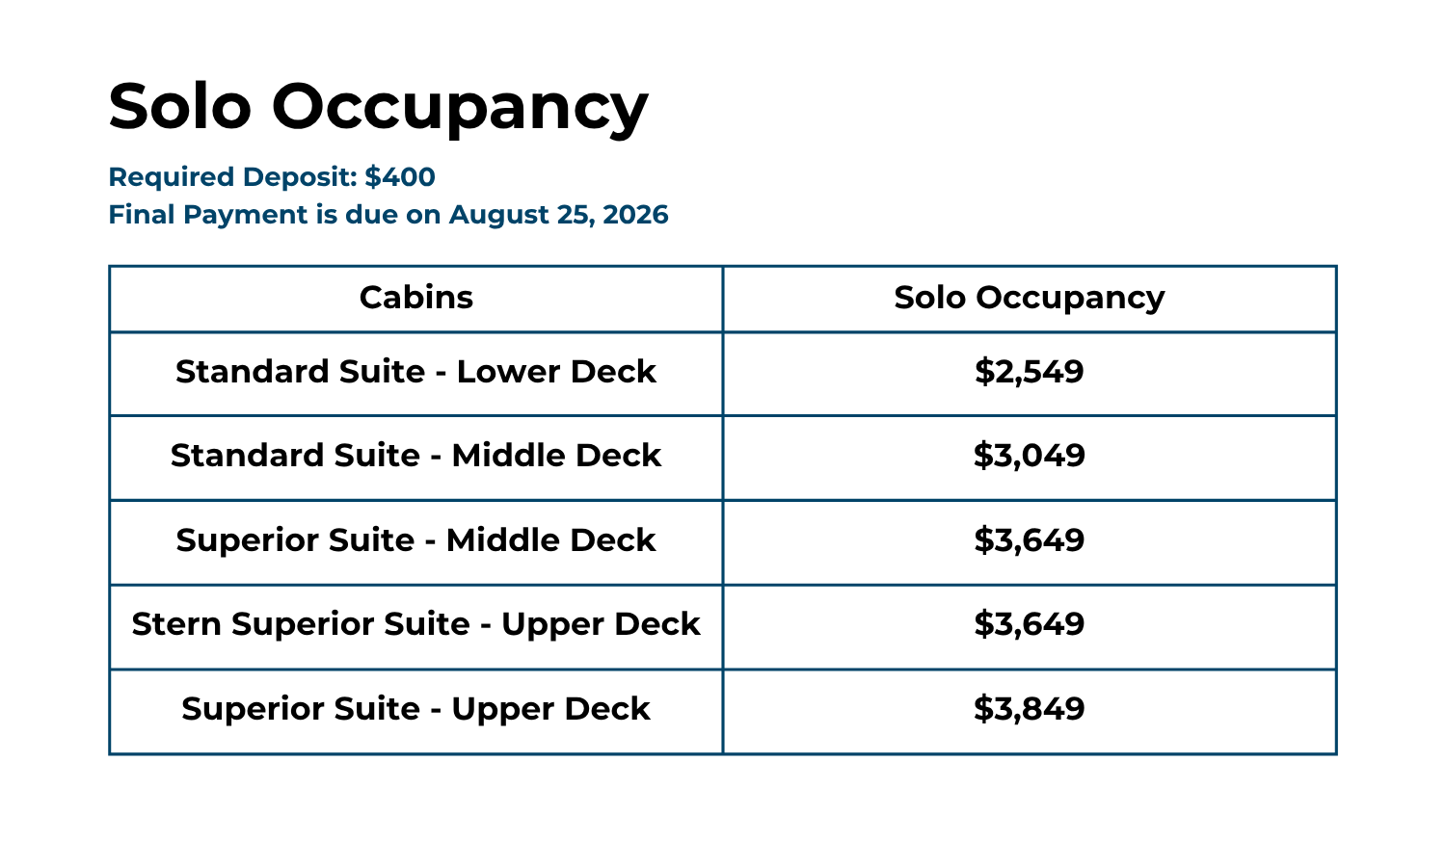Image resolution: width=1446 pixels, height=867 pixels.
Task: Select Standard Suite - Middle Deck row
Action: coord(723,458)
